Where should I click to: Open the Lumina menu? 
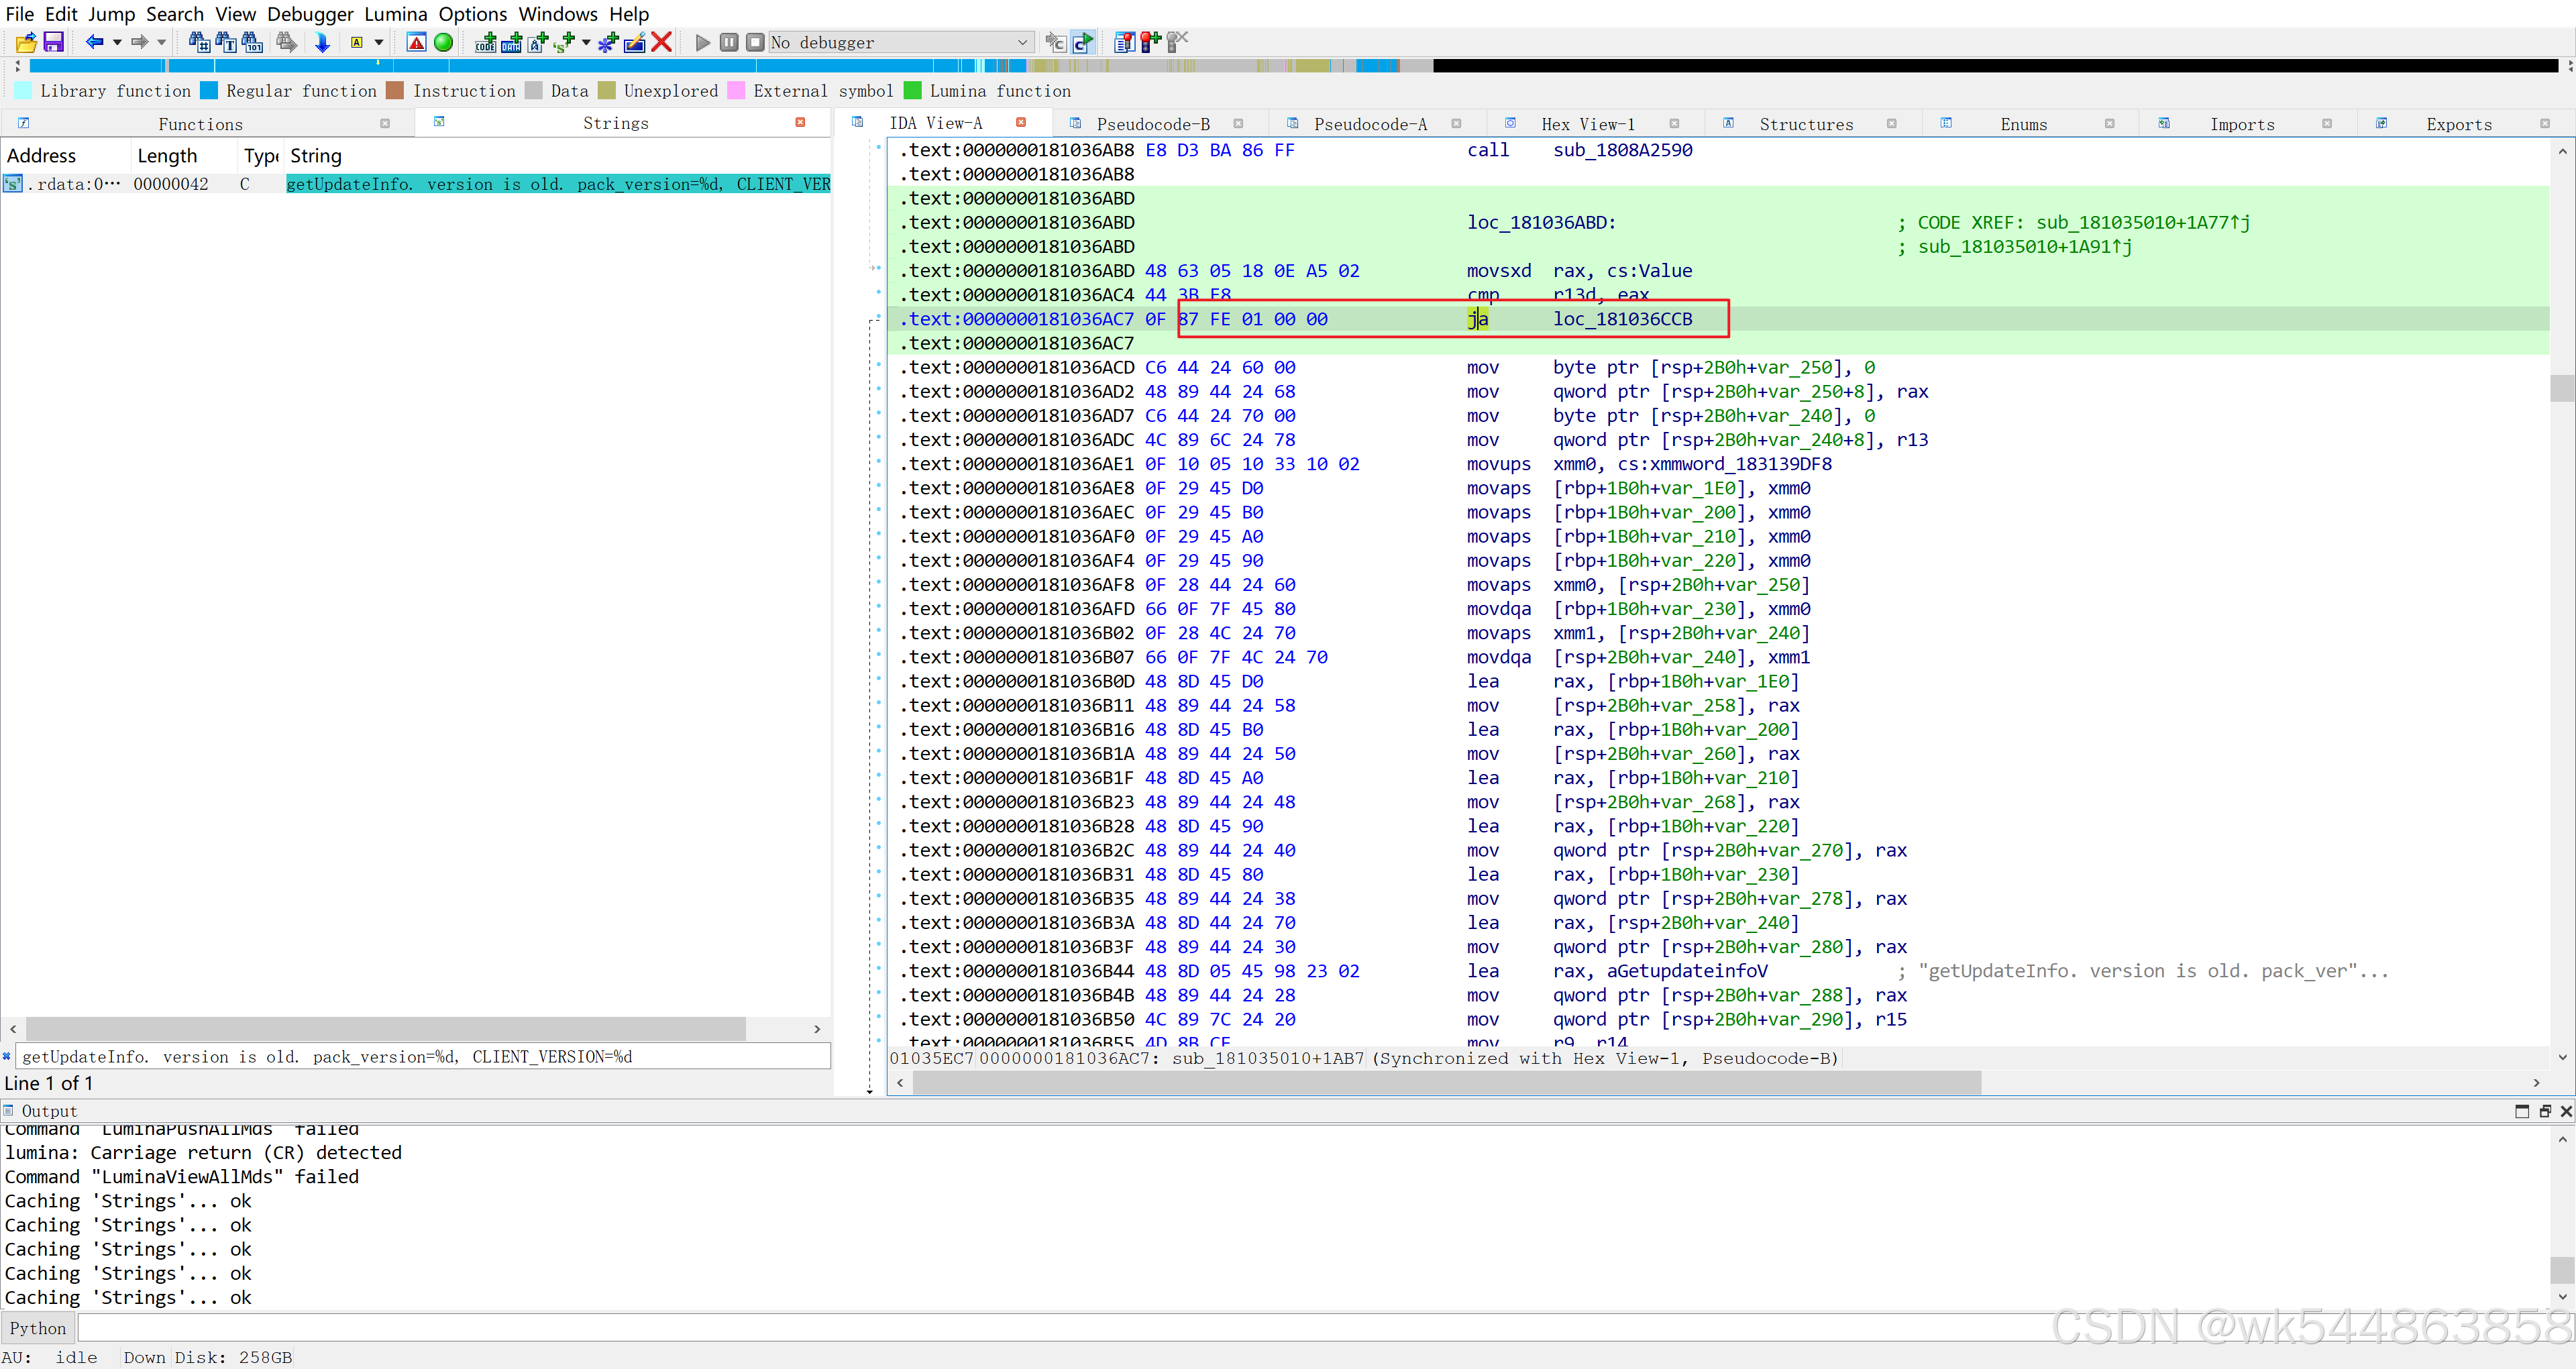coord(395,14)
